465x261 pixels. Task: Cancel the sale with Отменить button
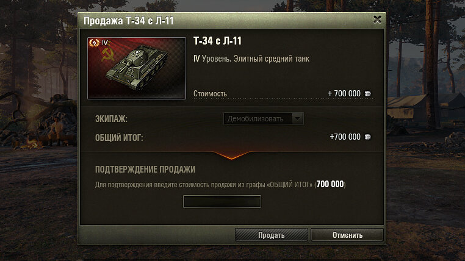point(347,235)
